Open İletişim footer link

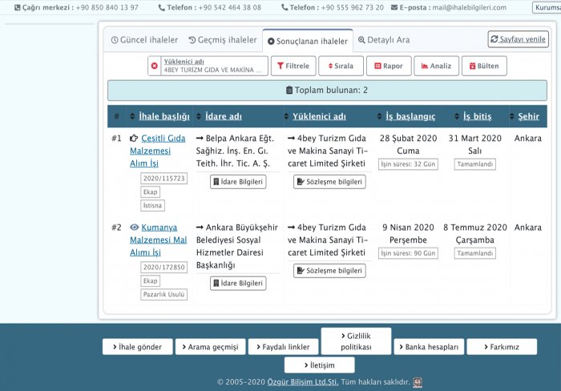pos(320,365)
